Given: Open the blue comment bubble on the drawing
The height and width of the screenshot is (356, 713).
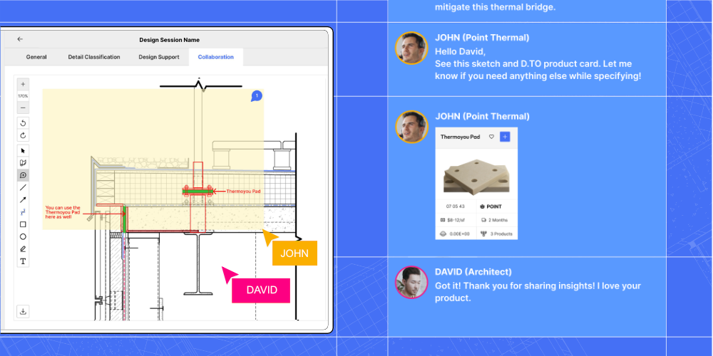Looking at the screenshot, I should [257, 96].
